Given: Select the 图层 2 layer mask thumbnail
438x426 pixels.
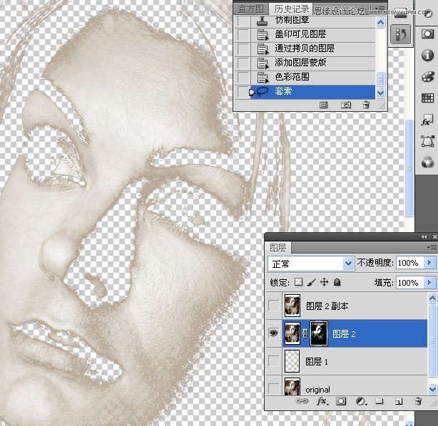Looking at the screenshot, I should pyautogui.click(x=319, y=333).
